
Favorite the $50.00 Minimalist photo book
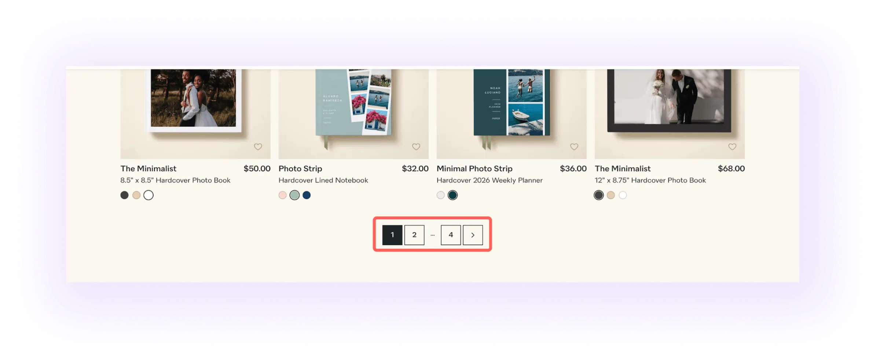[x=258, y=147]
